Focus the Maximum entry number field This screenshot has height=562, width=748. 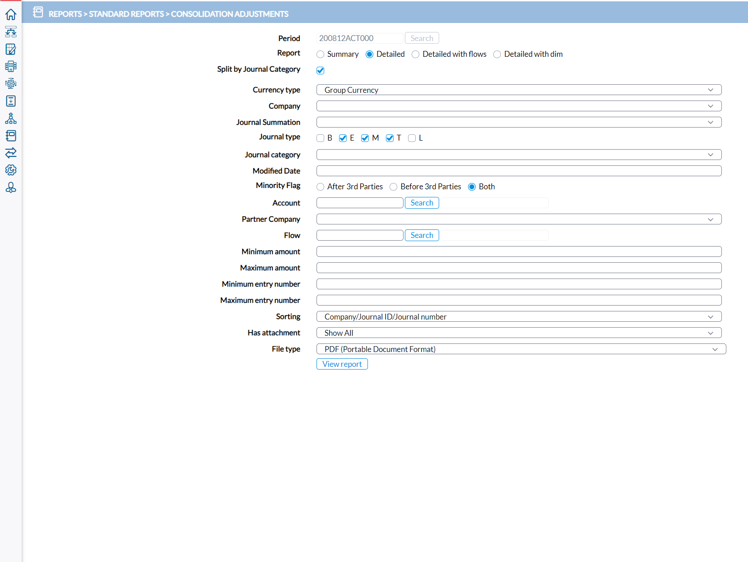(x=519, y=300)
